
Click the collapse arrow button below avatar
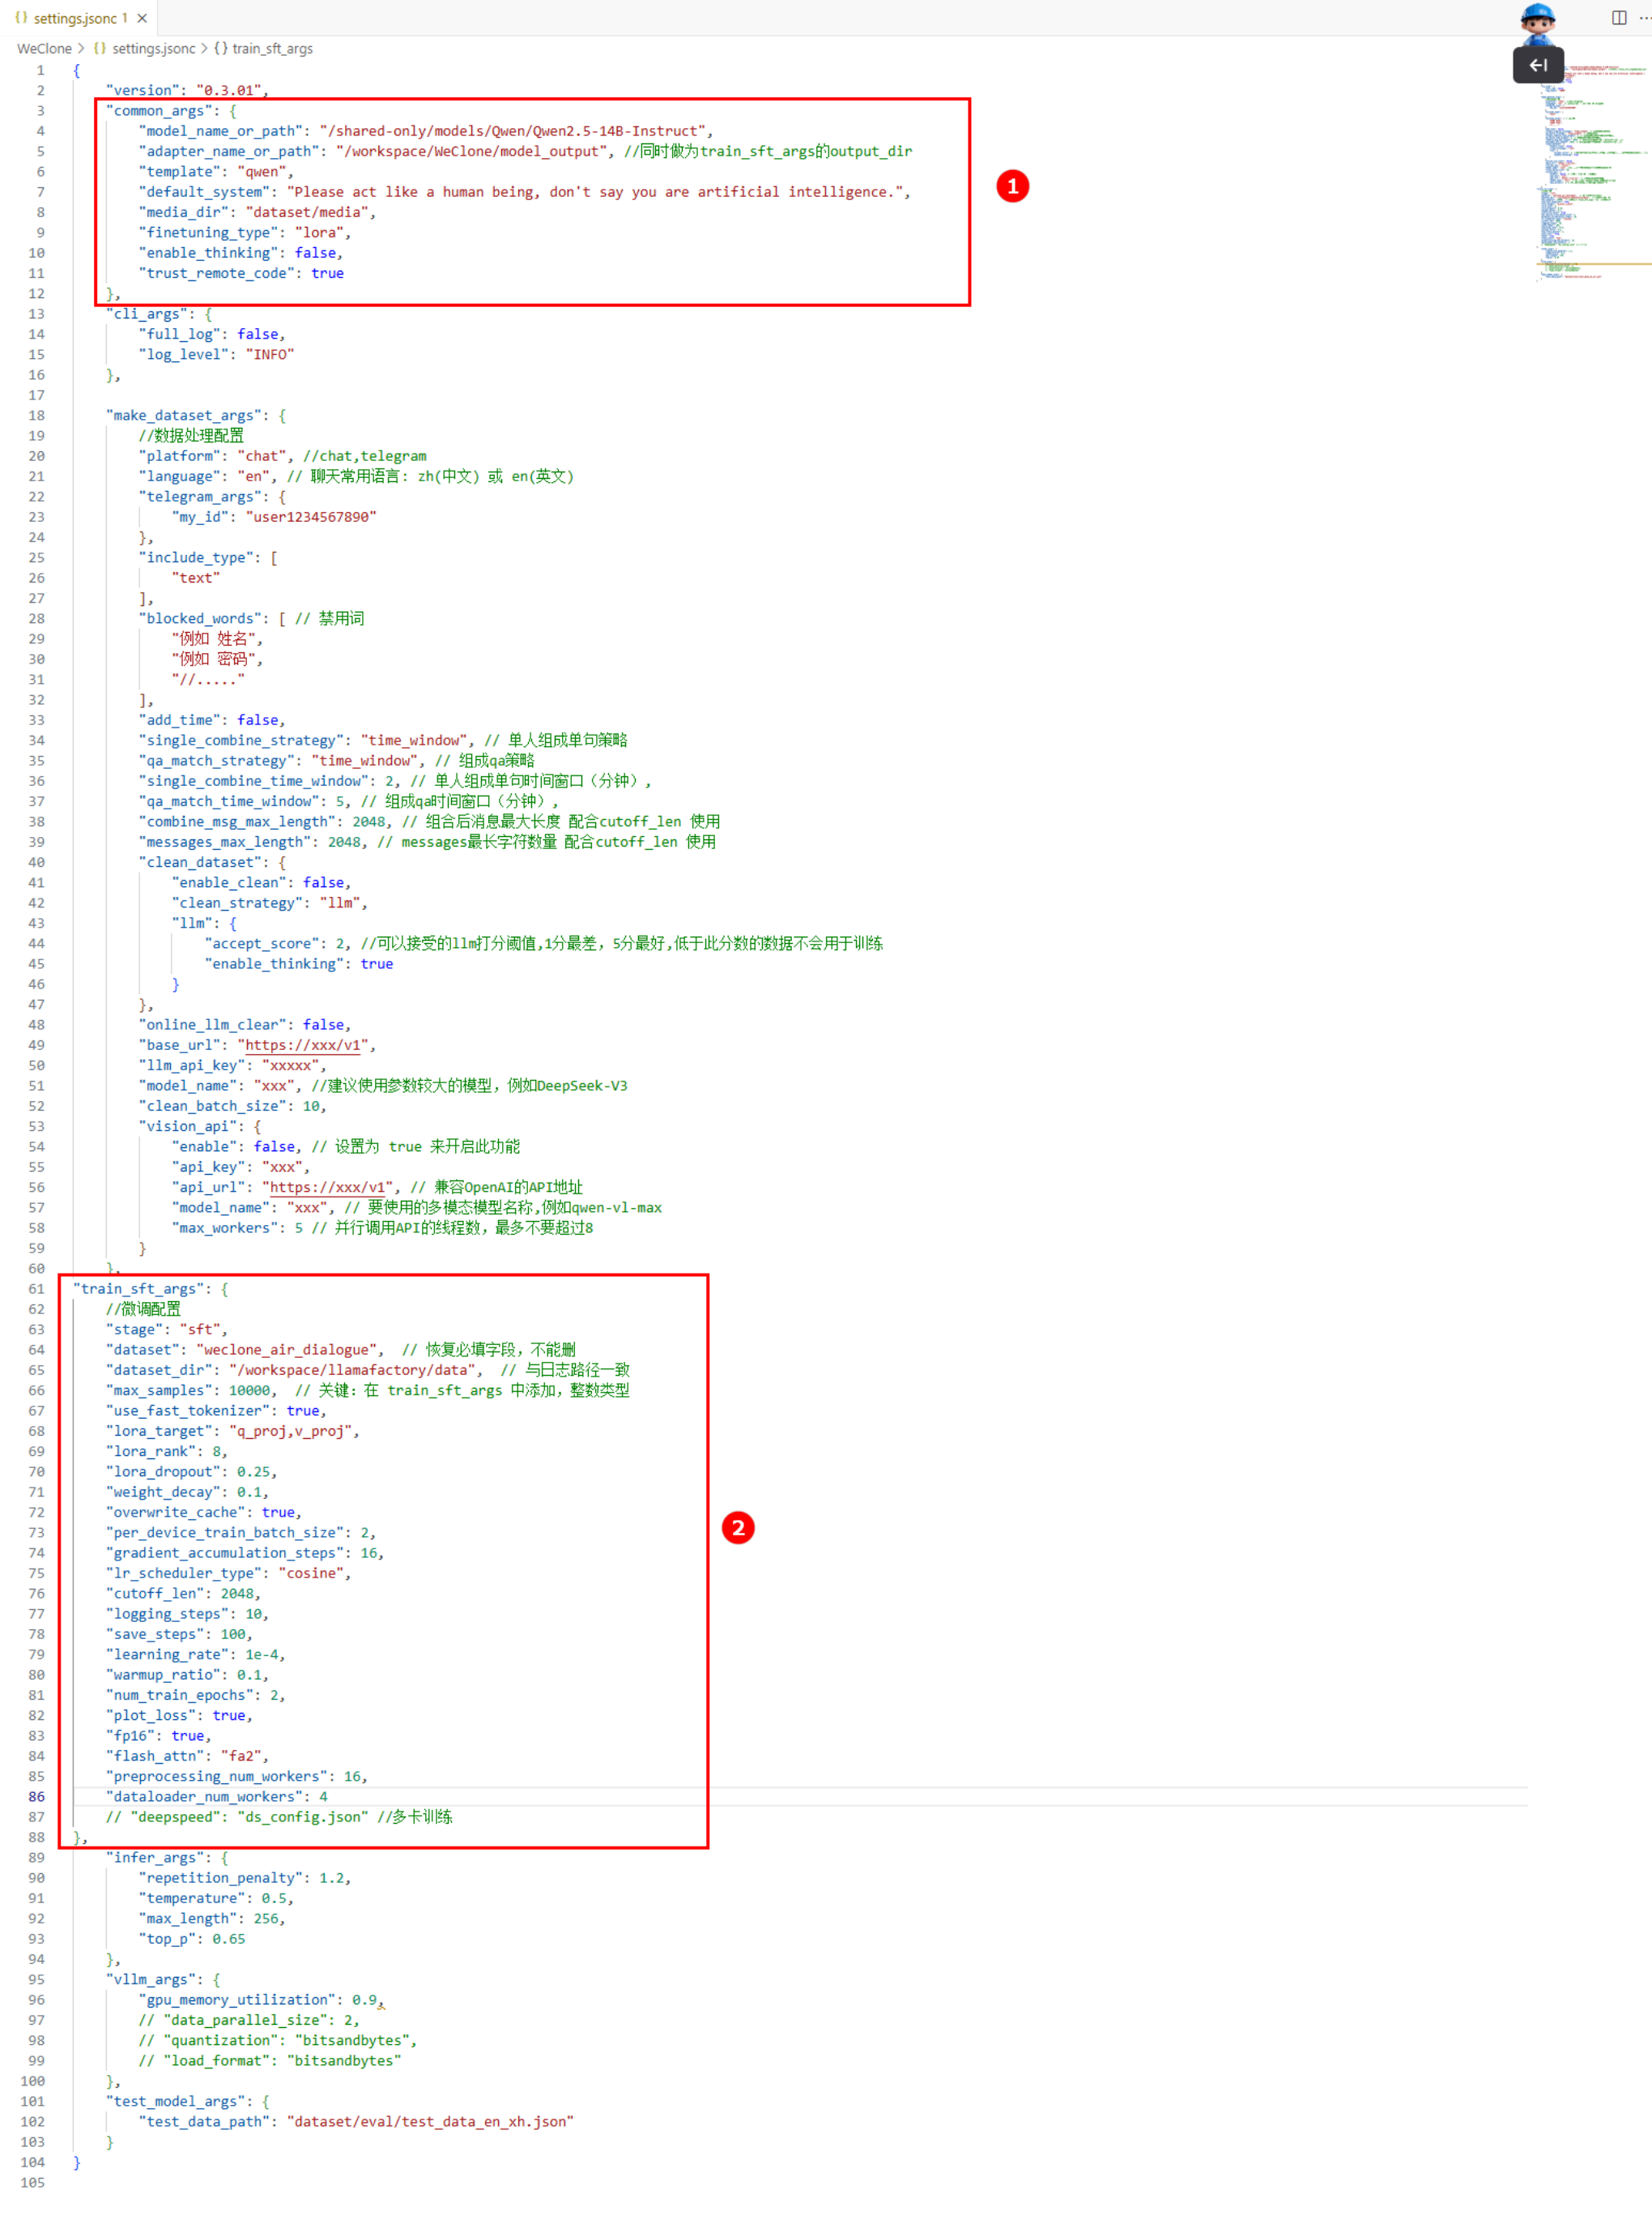click(x=1537, y=65)
